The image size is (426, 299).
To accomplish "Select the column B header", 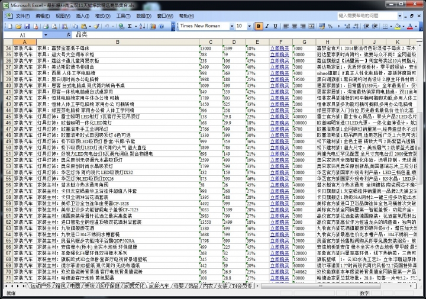I will 118,42.
